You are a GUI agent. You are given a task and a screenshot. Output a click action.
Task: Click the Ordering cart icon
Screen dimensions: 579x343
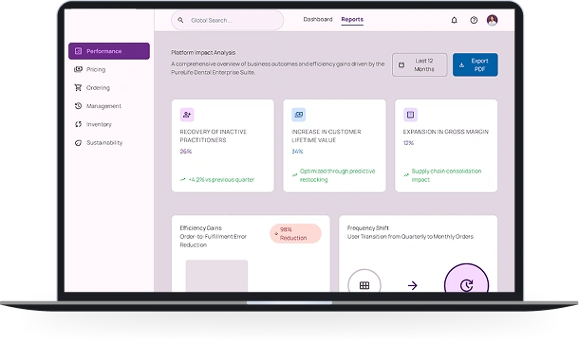click(78, 88)
